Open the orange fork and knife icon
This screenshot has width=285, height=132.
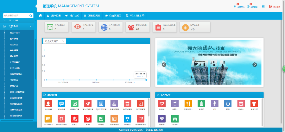[188, 104]
